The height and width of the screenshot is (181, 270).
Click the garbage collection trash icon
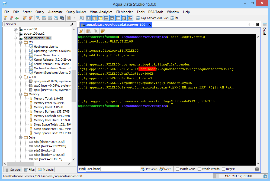tap(265, 176)
